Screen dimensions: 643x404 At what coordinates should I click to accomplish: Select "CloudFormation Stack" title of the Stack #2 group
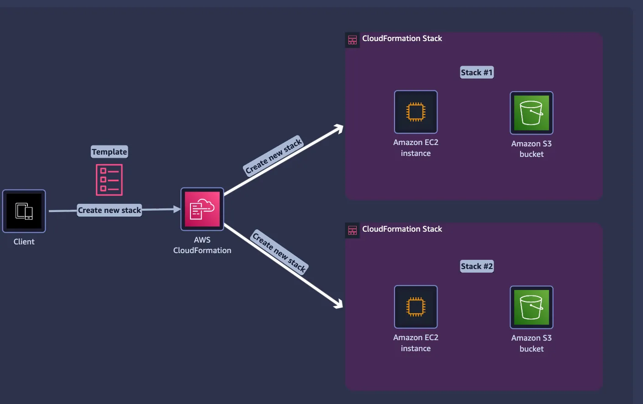[x=402, y=229]
